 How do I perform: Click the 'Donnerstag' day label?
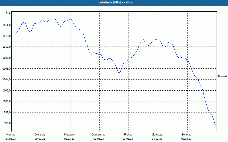(x=98, y=135)
